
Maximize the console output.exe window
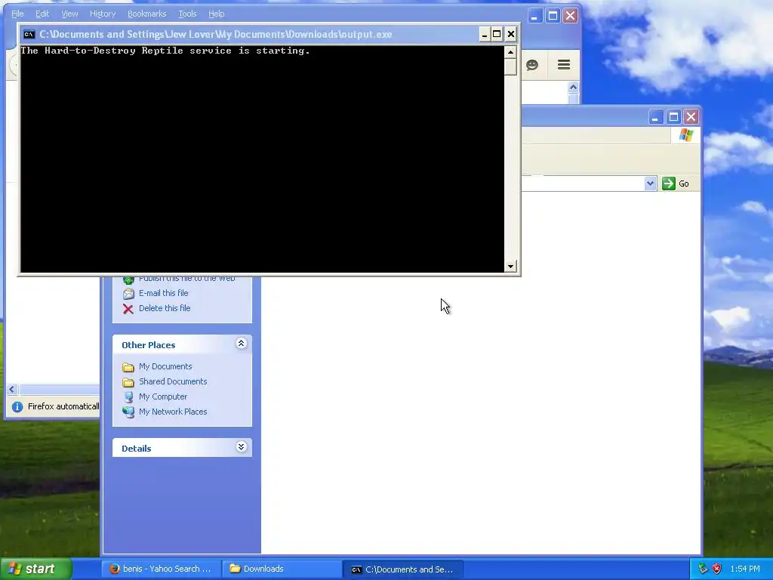pos(497,34)
